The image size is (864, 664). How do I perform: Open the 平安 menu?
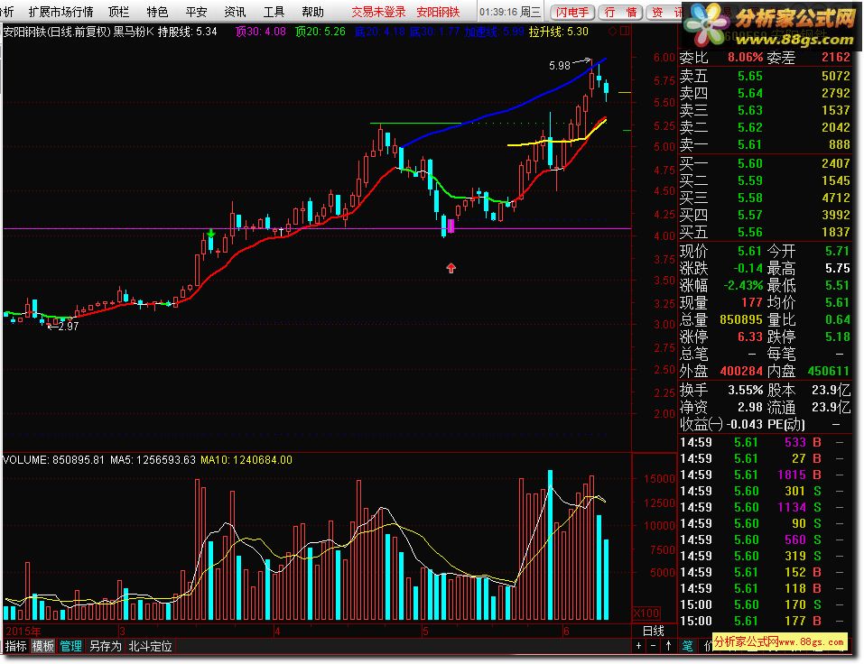196,12
